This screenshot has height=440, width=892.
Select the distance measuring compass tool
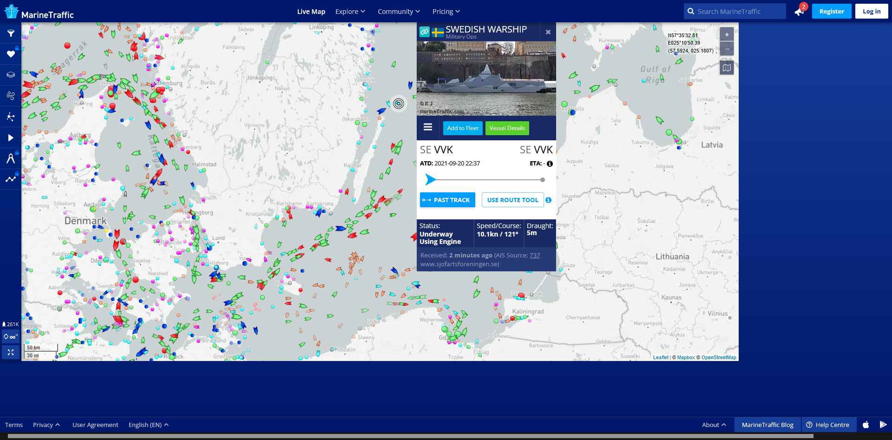click(x=11, y=158)
